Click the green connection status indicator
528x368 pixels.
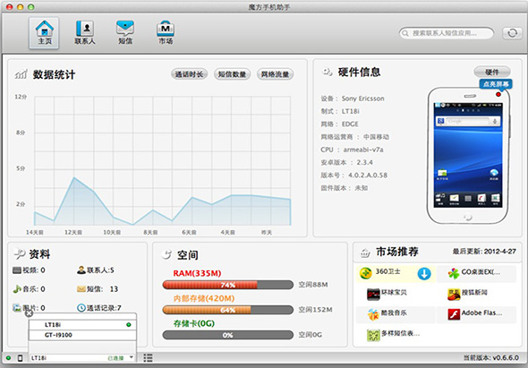[x=8, y=358]
